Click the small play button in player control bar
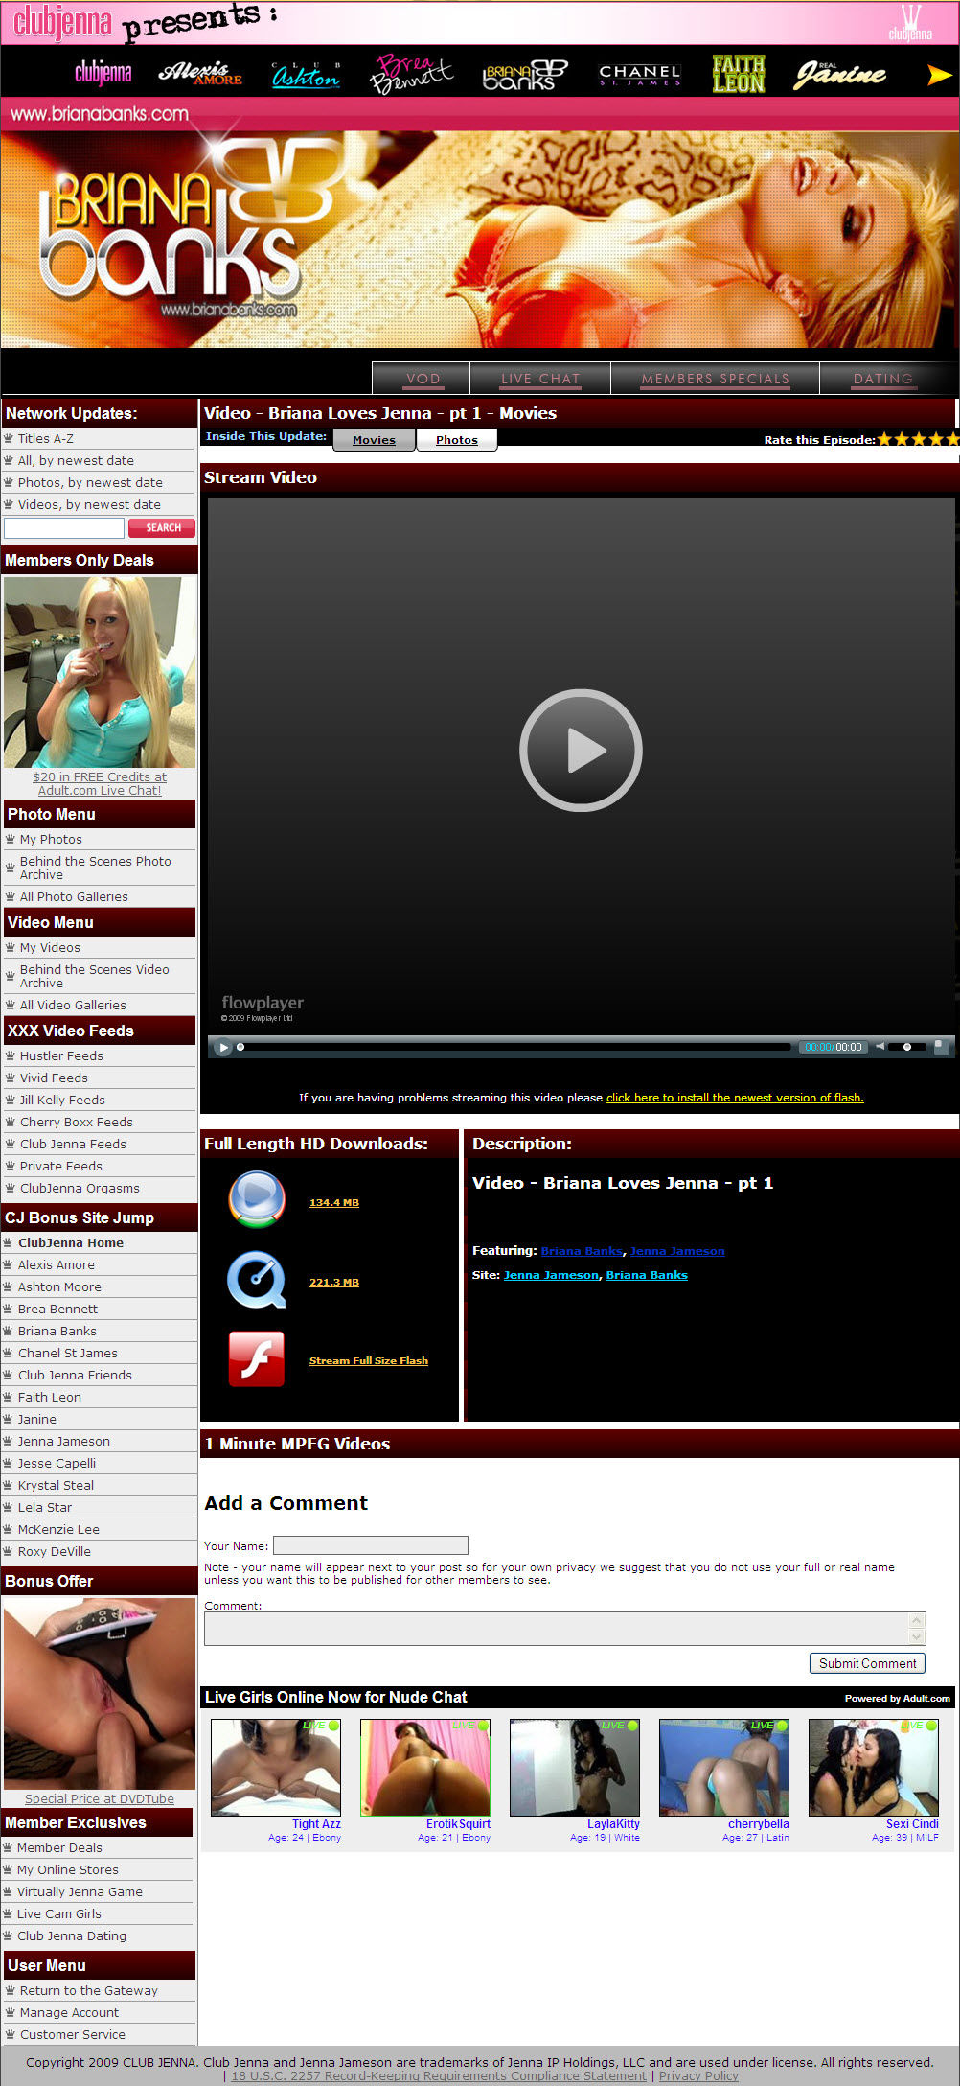The image size is (960, 2086). point(222,1047)
